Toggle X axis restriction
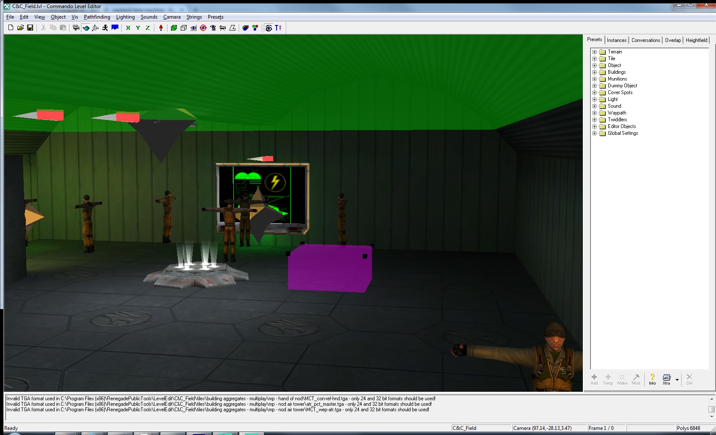Image resolution: width=716 pixels, height=435 pixels. 128,28
